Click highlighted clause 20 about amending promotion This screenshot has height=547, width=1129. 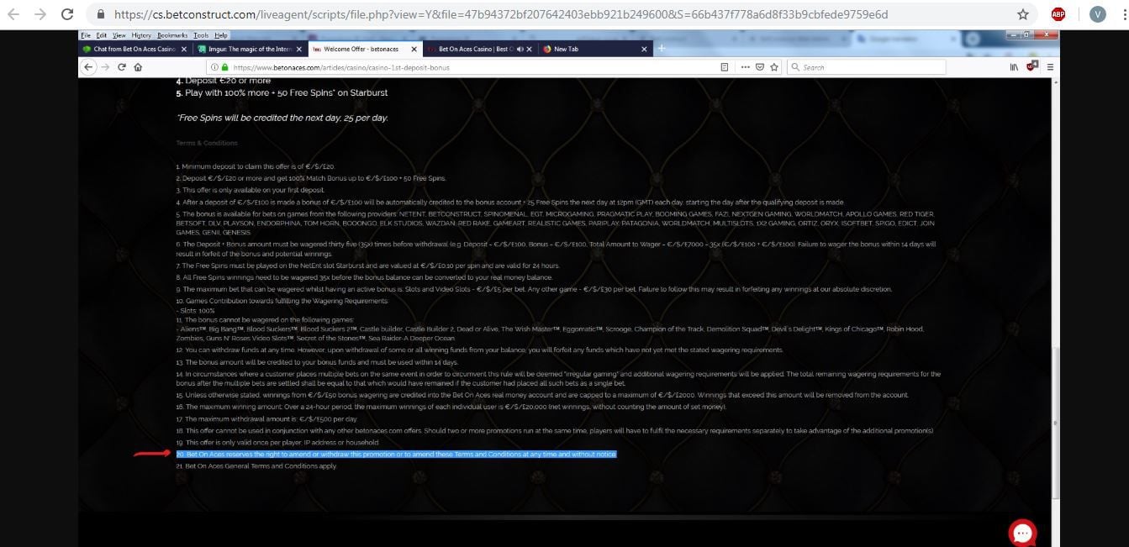396,454
